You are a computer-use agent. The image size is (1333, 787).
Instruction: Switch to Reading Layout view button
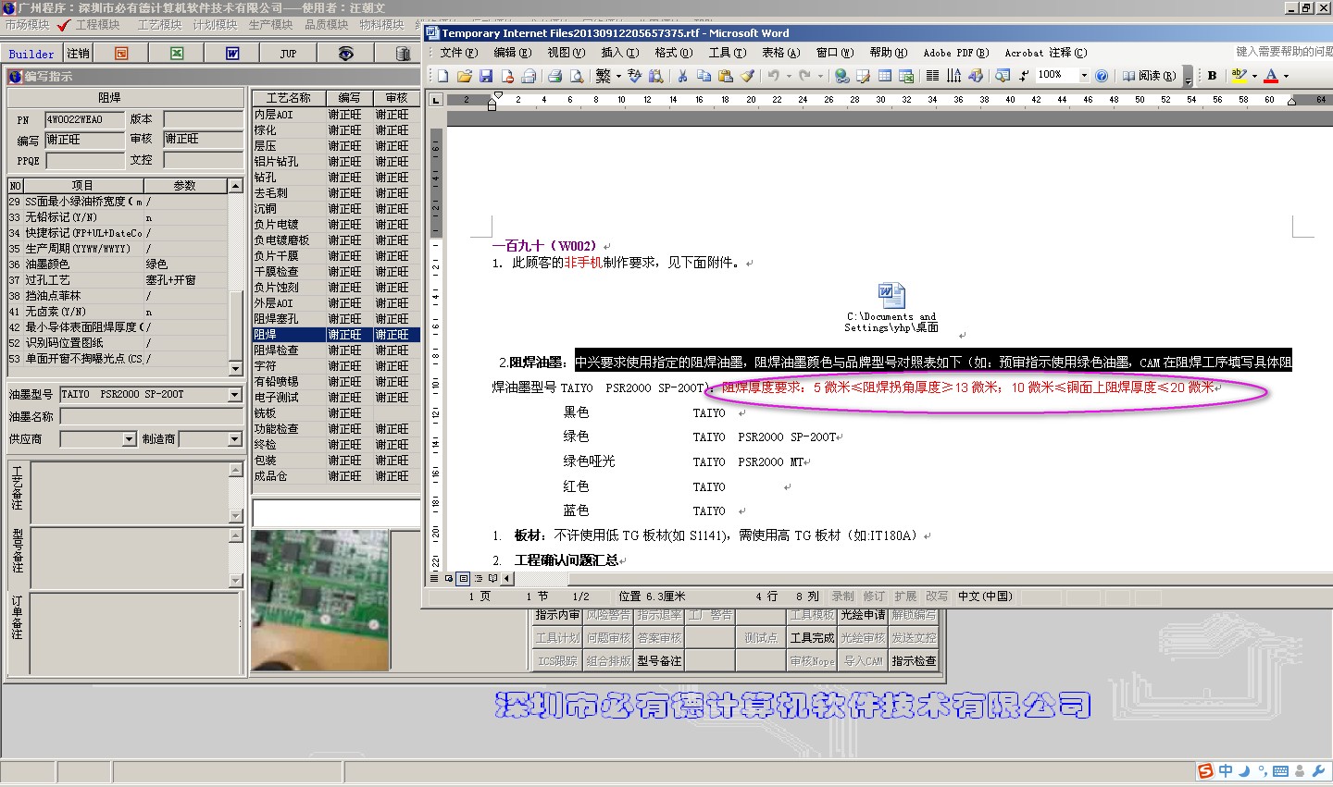(x=492, y=579)
